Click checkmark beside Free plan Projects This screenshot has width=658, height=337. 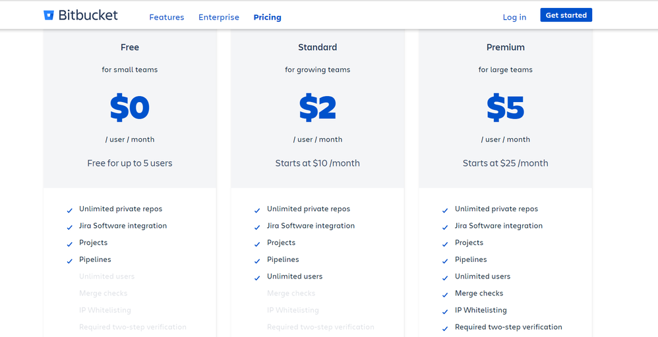coord(69,244)
